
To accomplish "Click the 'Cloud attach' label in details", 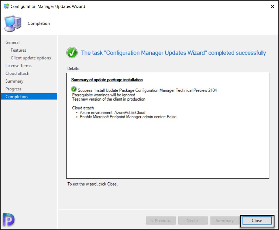I will tap(83, 108).
